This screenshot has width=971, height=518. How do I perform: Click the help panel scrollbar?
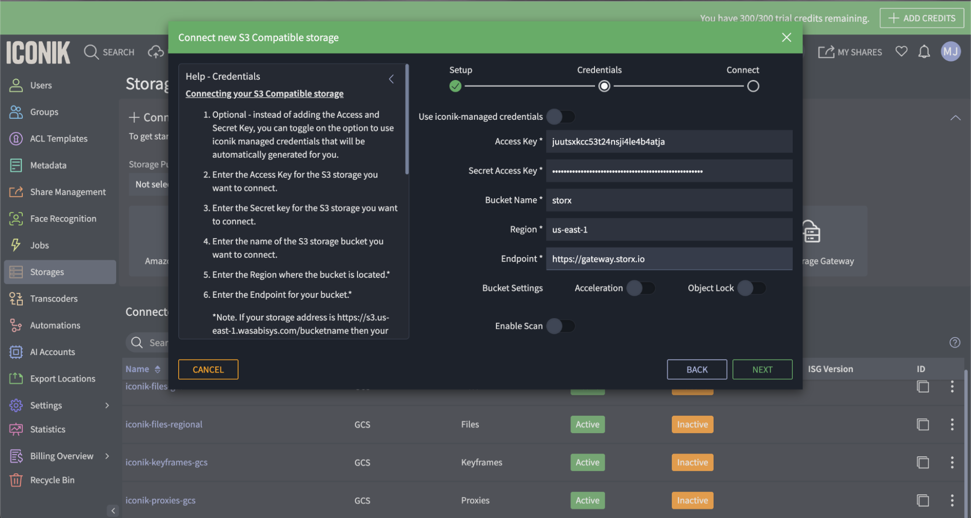[407, 119]
